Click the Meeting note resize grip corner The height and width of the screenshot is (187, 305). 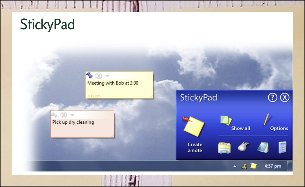(x=151, y=96)
